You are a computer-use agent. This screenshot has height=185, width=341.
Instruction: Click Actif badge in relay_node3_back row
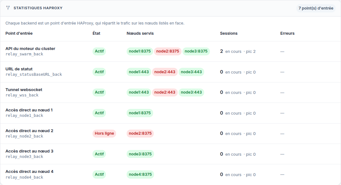[x=99, y=154]
